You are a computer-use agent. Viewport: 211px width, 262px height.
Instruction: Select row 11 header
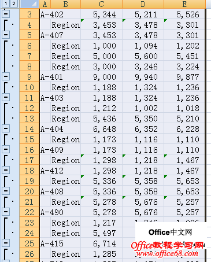tap(29, 98)
